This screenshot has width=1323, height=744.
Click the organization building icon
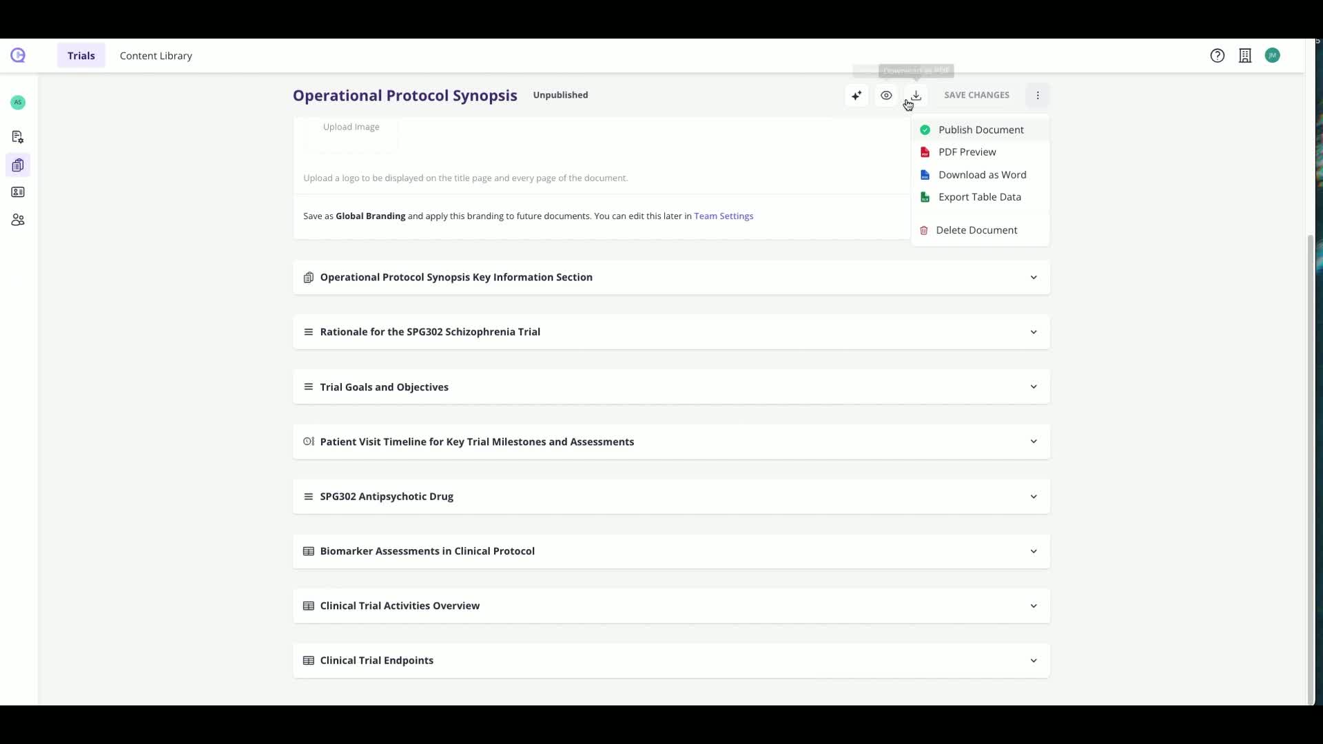pos(1245,56)
